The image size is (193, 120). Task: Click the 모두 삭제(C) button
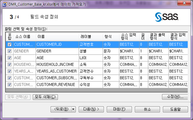coord(45,97)
